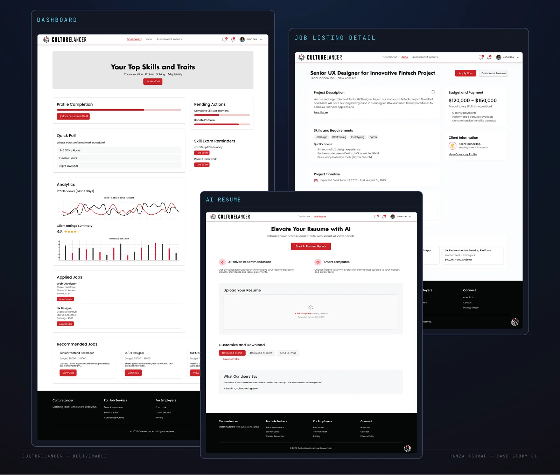
Task: Click the resume upload dropzone
Action: pyautogui.click(x=311, y=312)
